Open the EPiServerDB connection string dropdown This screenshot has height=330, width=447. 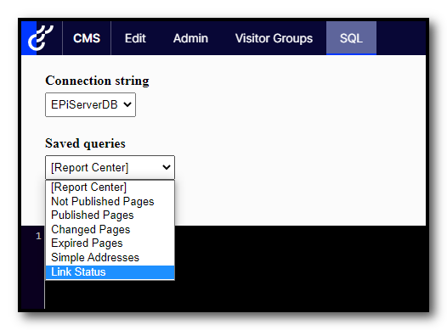tap(90, 104)
